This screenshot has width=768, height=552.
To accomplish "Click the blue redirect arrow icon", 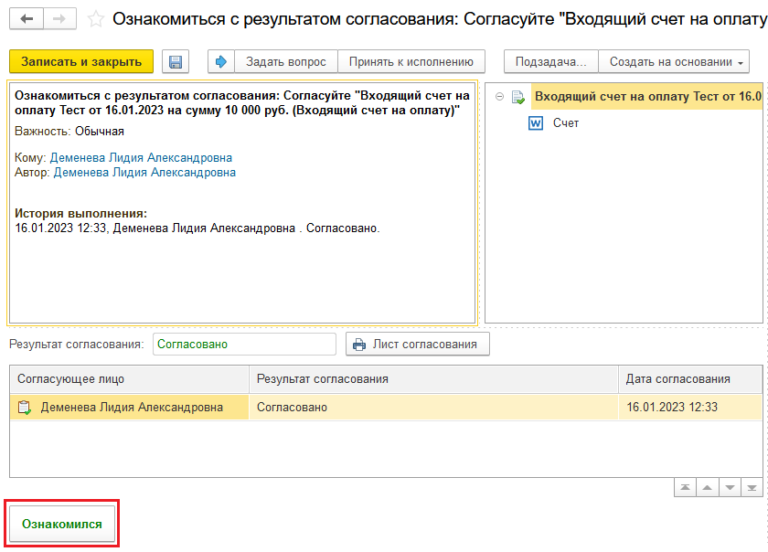I will coord(221,62).
